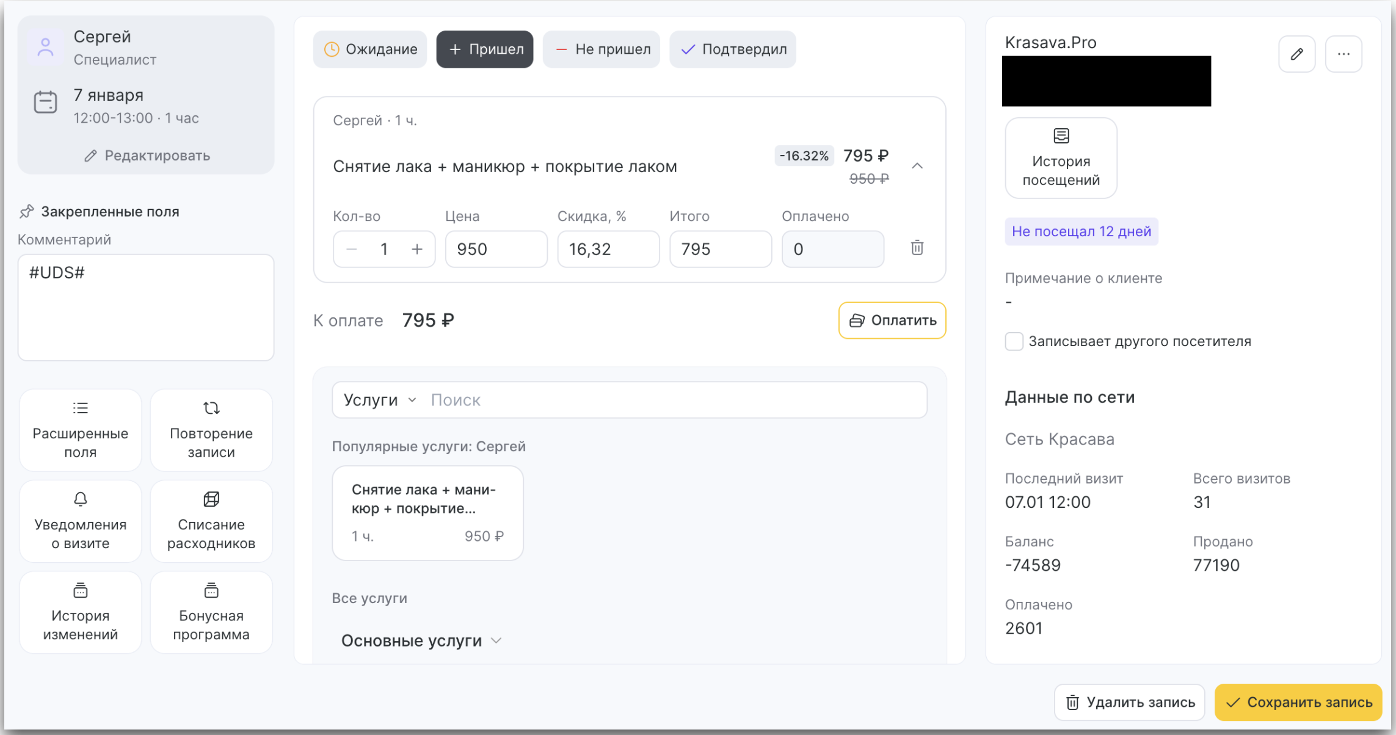
Task: Click Сохранить запись button
Action: click(1298, 702)
